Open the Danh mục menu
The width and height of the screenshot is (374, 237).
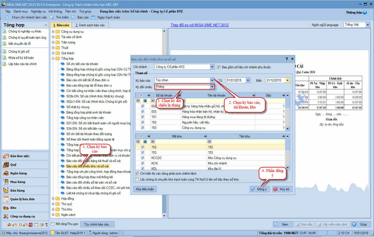point(21,11)
